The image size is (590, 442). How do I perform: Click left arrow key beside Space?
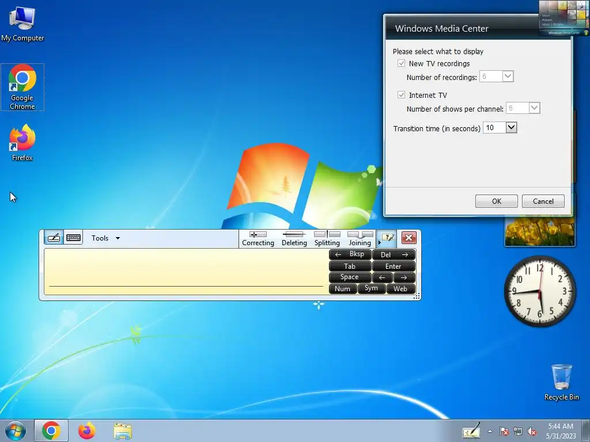click(383, 277)
